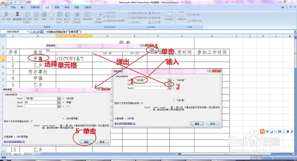Restore the collapsed 函数参数 dialog holding B3
This screenshot has width=297, height=161.
151,50
